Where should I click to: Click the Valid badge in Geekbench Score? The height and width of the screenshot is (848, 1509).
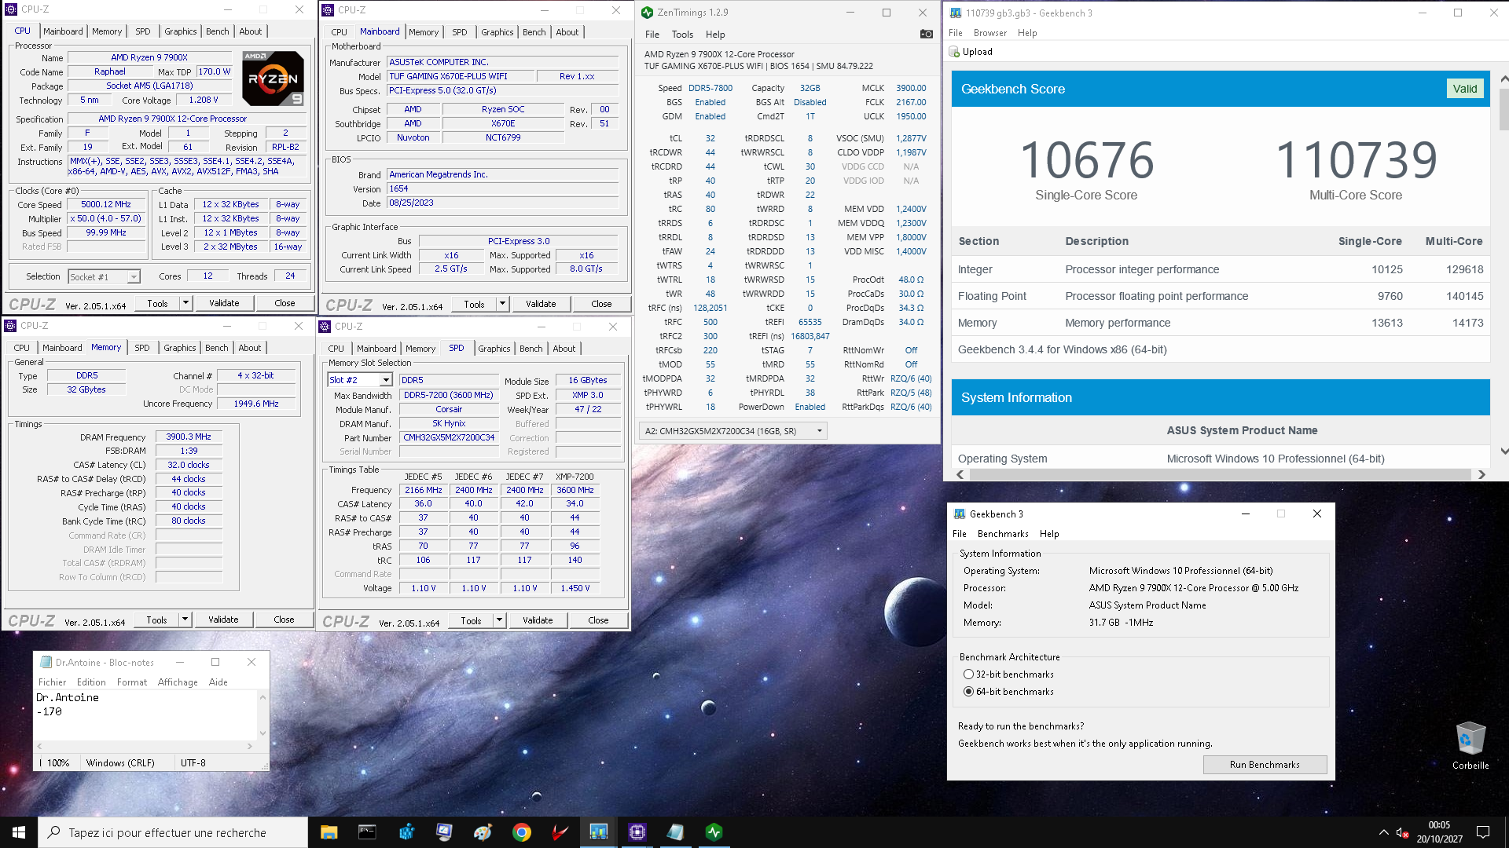coord(1464,89)
